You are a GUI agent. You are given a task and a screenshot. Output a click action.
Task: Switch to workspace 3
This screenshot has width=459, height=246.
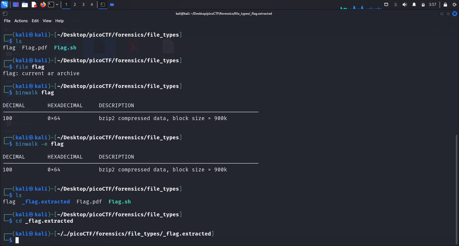[x=83, y=5]
